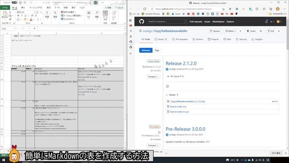The width and height of the screenshot is (289, 163).
Task: Click the Windows Start button
Action: (3, 160)
